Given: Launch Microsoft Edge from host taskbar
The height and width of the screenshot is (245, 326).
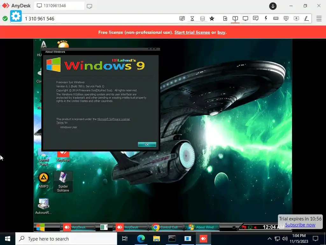Looking at the screenshot, I should coord(141,239).
